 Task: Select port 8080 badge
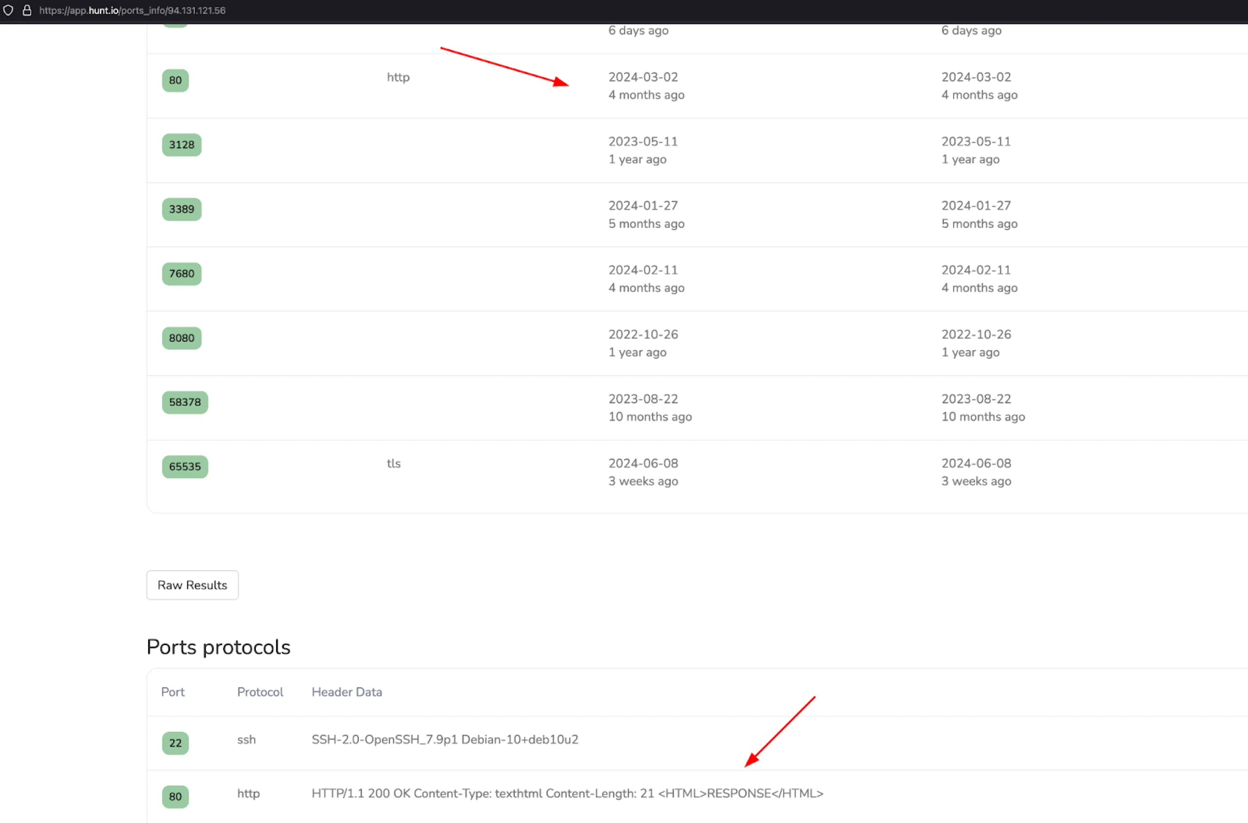pyautogui.click(x=181, y=338)
